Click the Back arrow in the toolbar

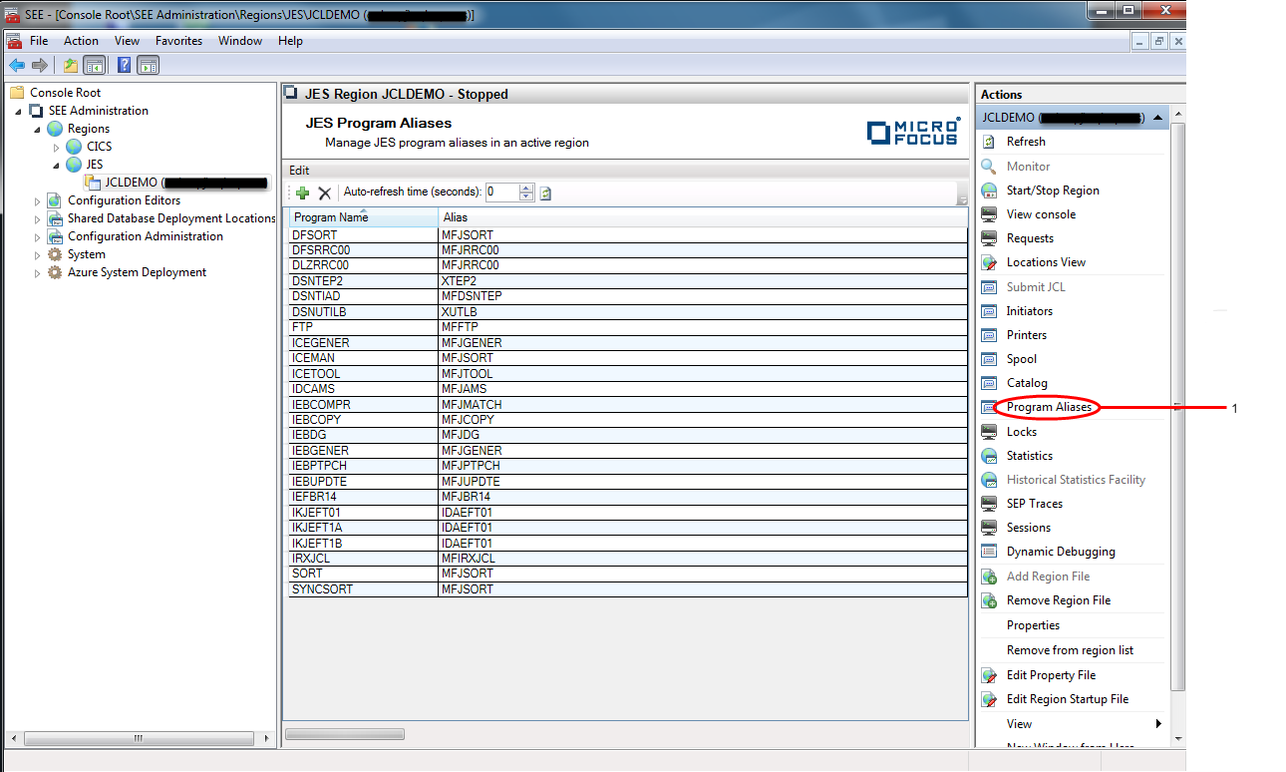pos(17,66)
